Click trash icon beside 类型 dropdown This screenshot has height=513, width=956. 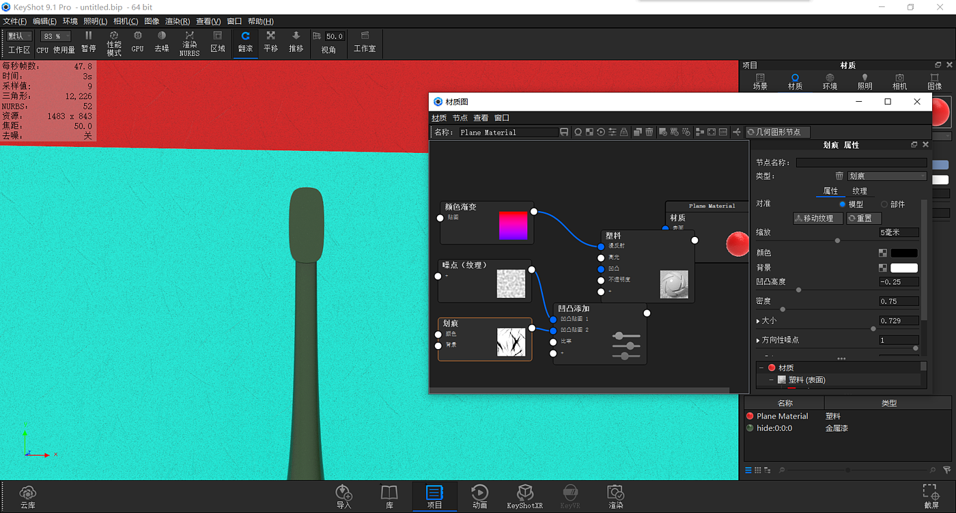point(839,176)
